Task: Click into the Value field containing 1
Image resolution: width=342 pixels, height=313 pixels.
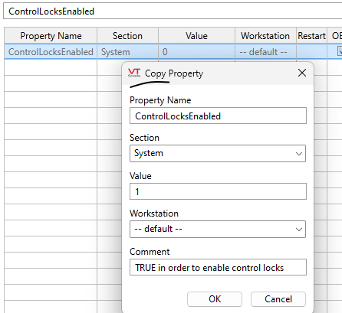Action: click(x=218, y=191)
